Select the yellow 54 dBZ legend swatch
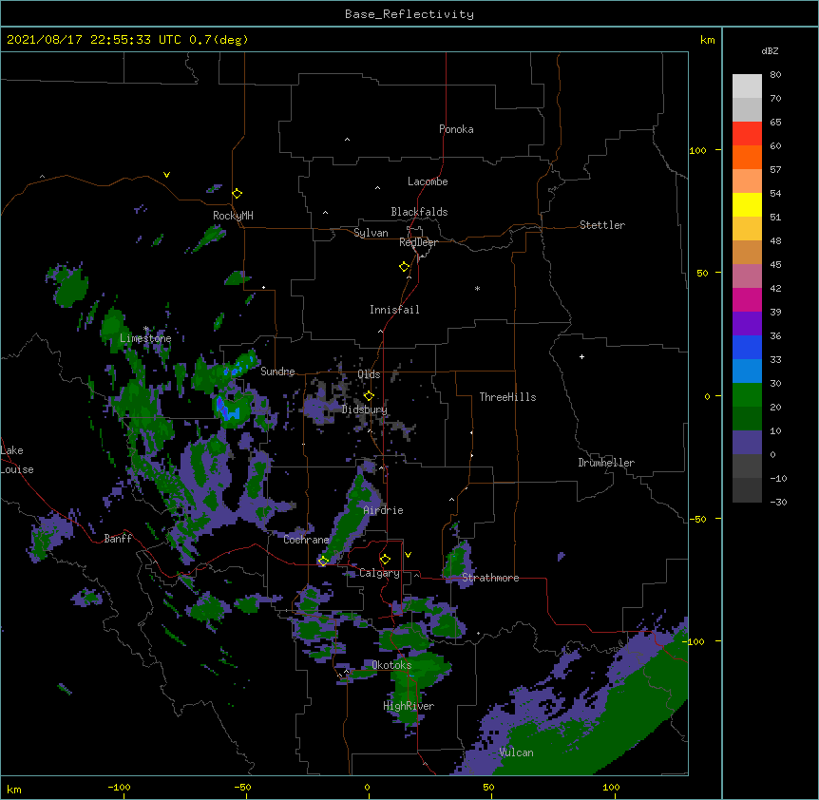The height and width of the screenshot is (800, 819). [x=747, y=204]
